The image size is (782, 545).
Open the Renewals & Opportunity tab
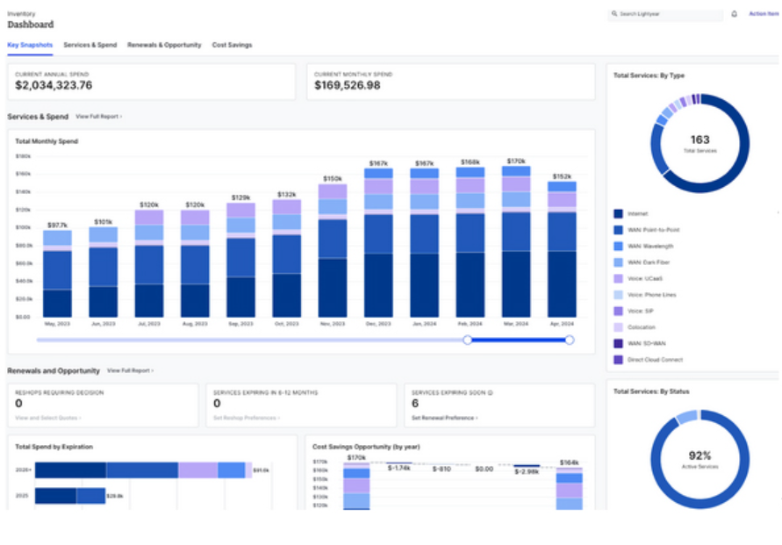[164, 45]
